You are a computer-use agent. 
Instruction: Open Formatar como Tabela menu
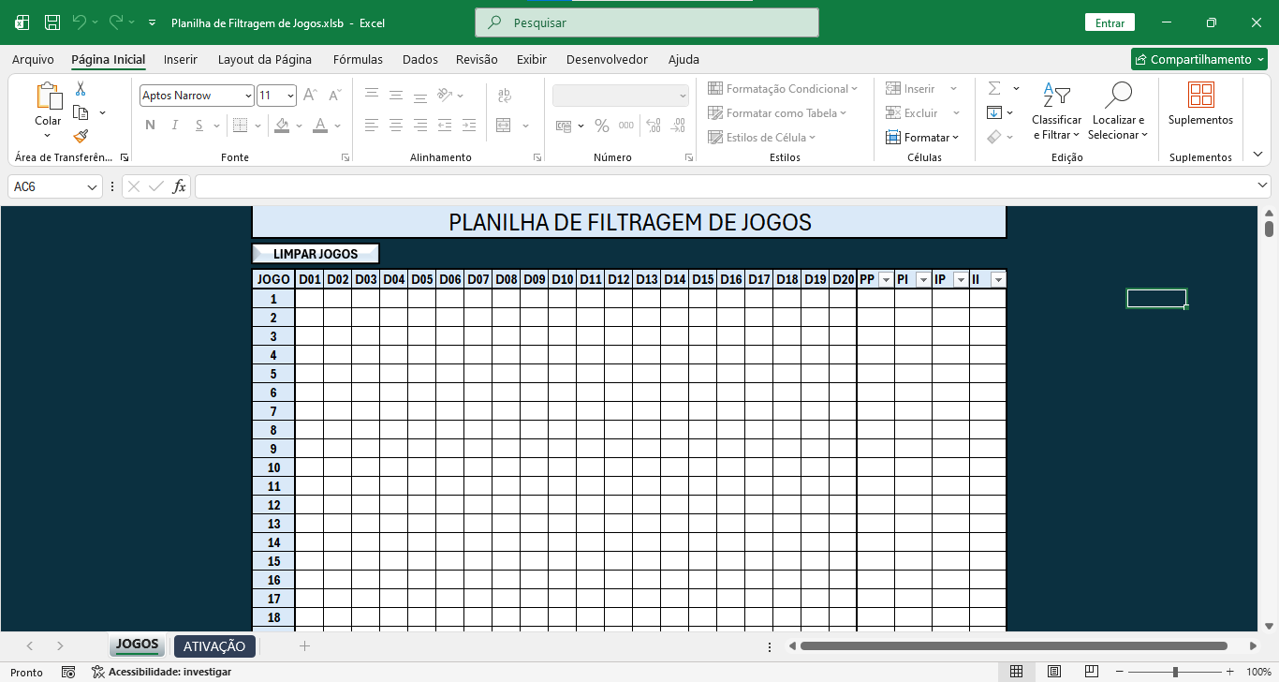(777, 112)
